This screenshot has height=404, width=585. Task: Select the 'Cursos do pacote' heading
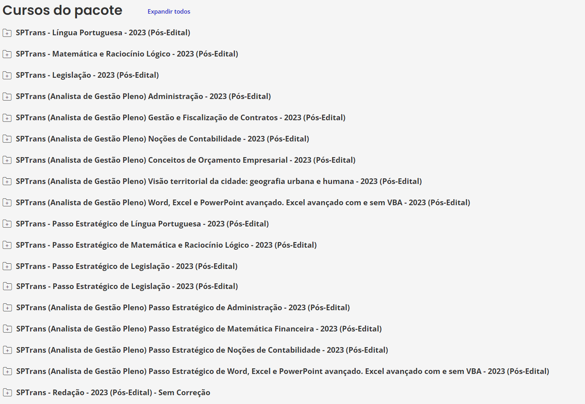pos(63,10)
